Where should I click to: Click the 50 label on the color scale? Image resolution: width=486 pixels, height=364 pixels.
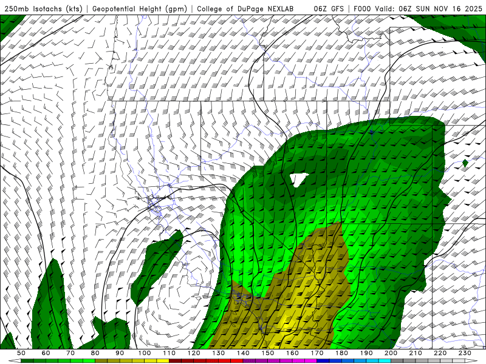tap(21, 353)
